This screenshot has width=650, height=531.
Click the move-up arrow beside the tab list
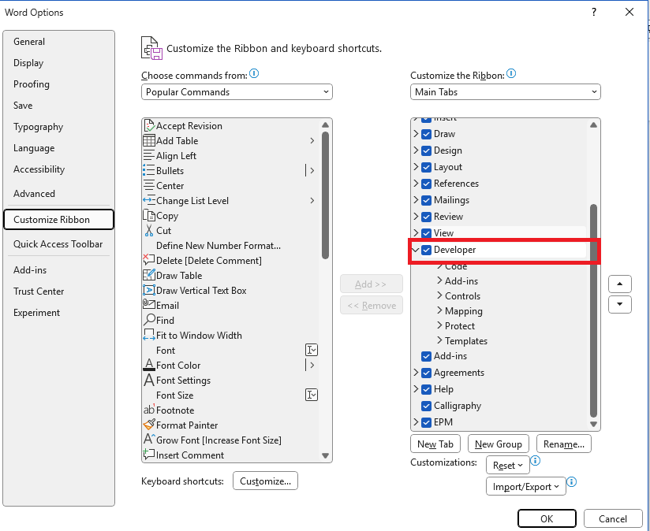[620, 284]
